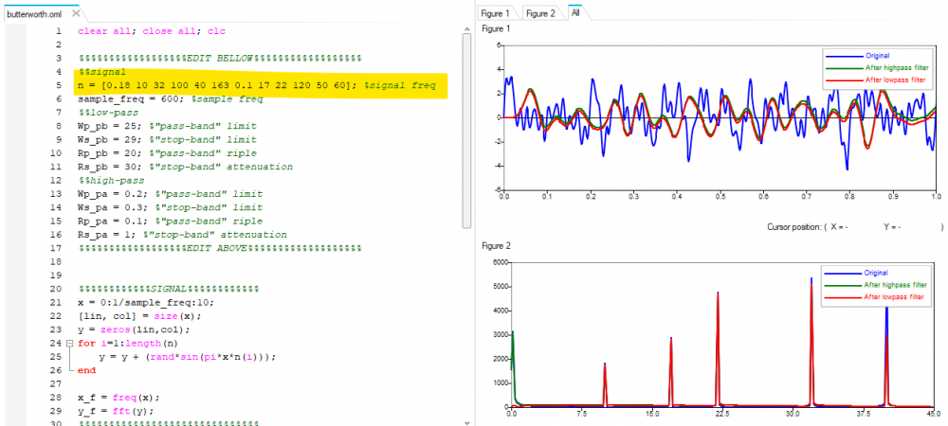Click the 'sample_freq = 600;' line
The image size is (948, 426).
tap(170, 99)
